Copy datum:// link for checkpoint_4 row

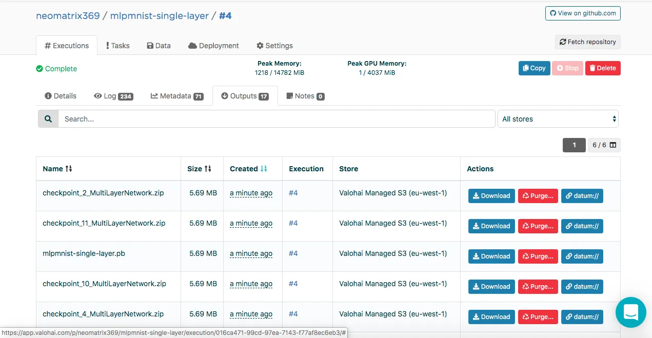582,317
